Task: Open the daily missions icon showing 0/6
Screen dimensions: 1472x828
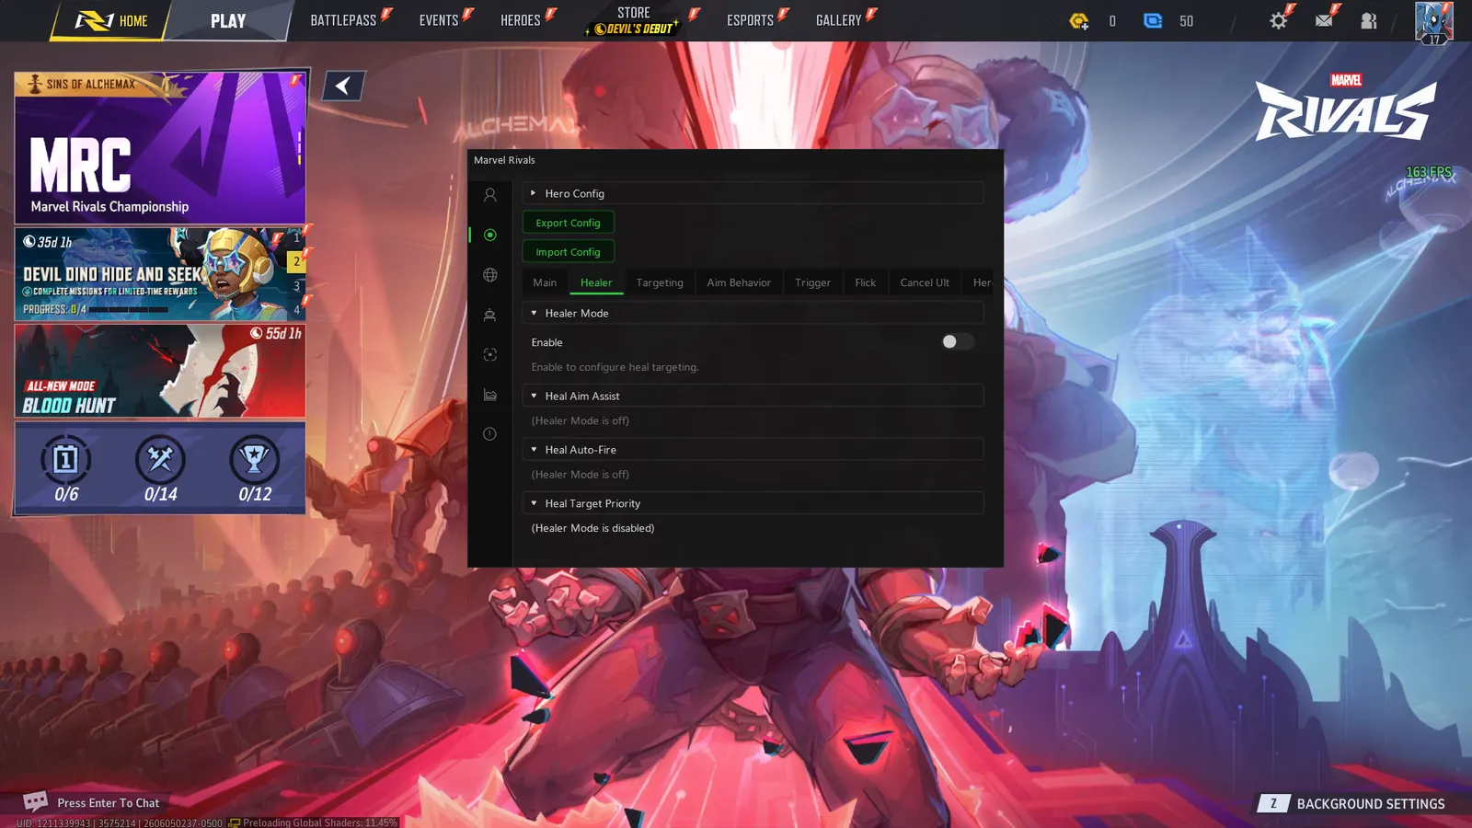Action: pos(66,459)
